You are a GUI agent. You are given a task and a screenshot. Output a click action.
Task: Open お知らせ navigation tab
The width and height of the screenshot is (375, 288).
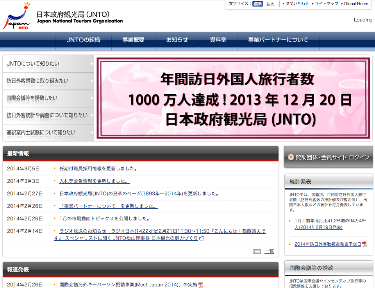[x=177, y=40]
